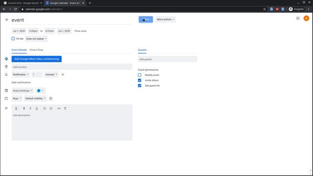Close the event editor with the X icon
This screenshot has width=313, height=176.
[x=6, y=20]
